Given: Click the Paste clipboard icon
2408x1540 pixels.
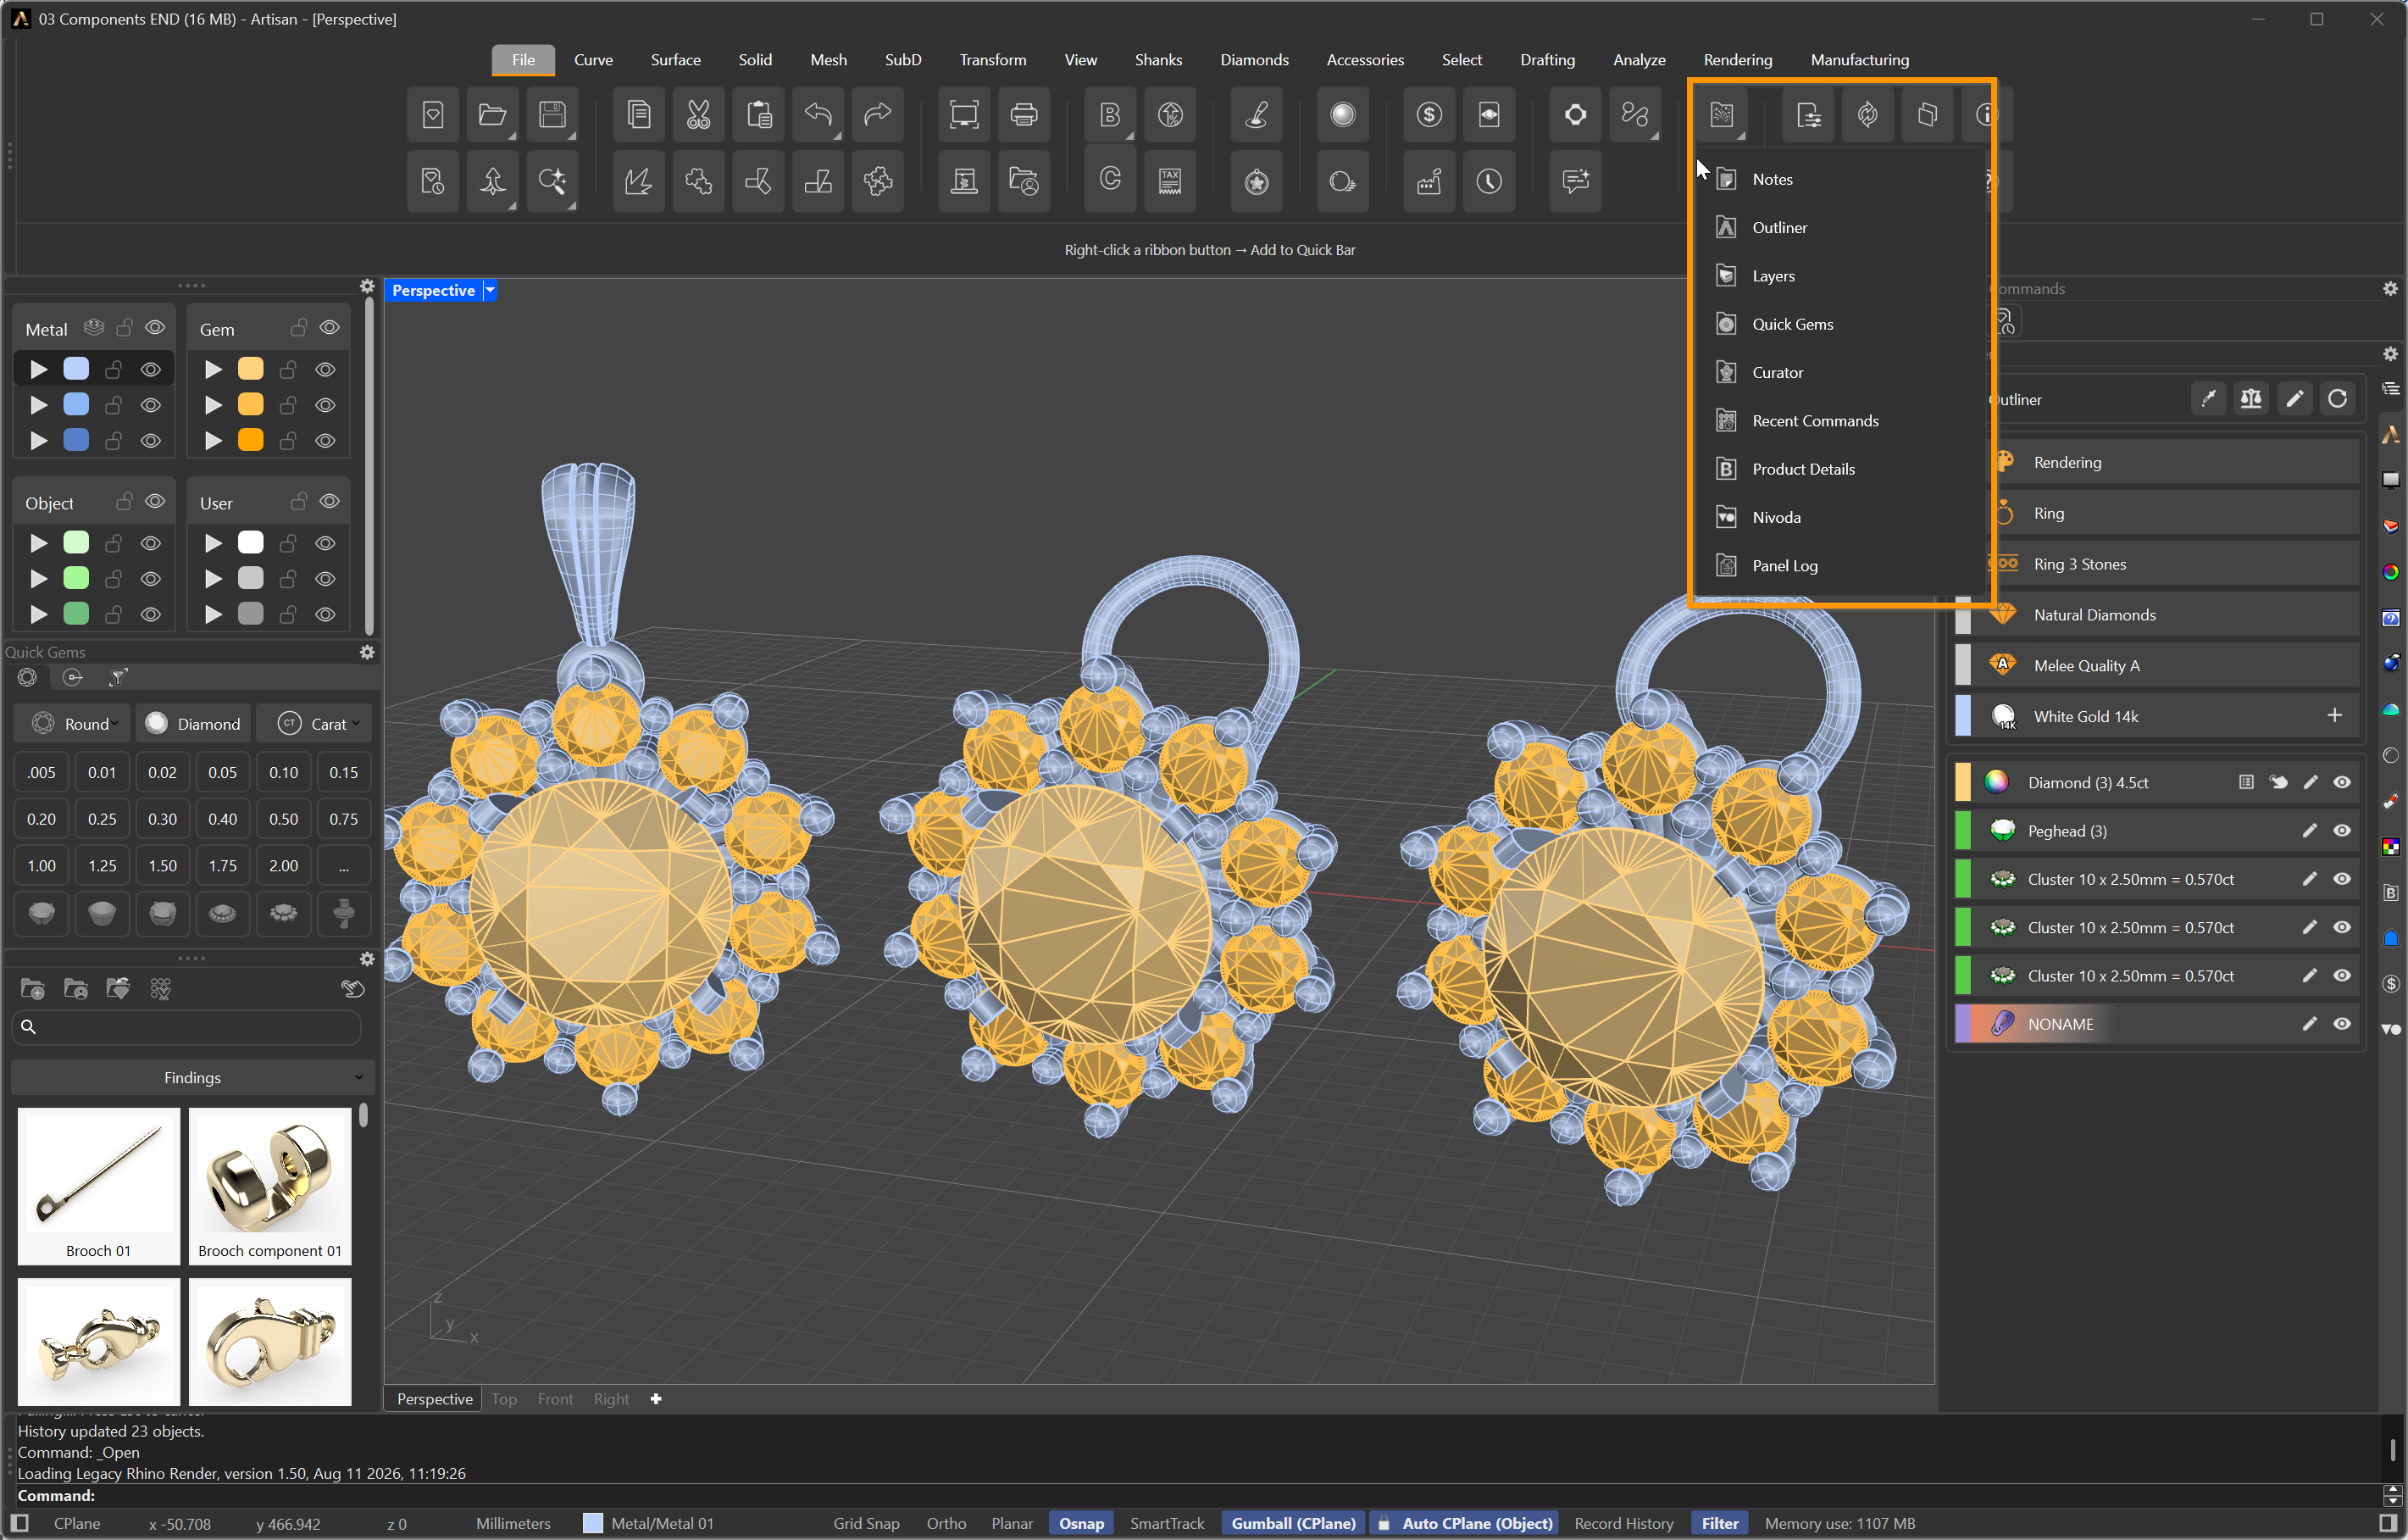Looking at the screenshot, I should [x=759, y=115].
